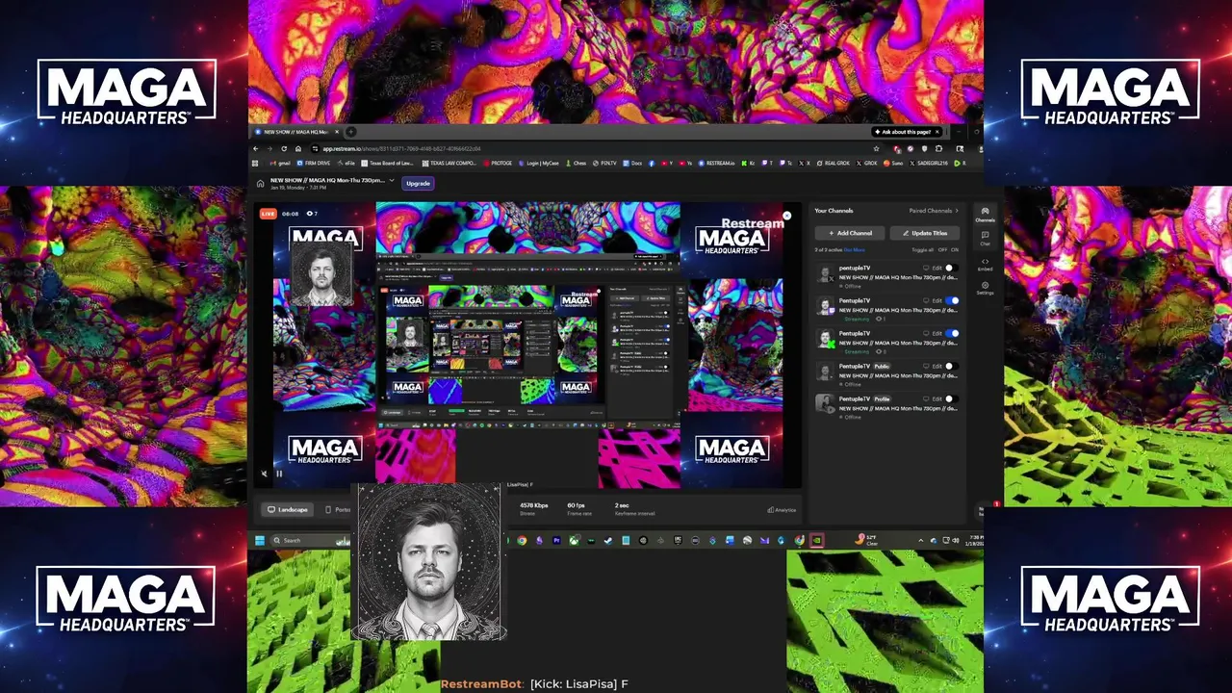1232x693 pixels.
Task: Click the Windows Start button
Action: [260, 540]
